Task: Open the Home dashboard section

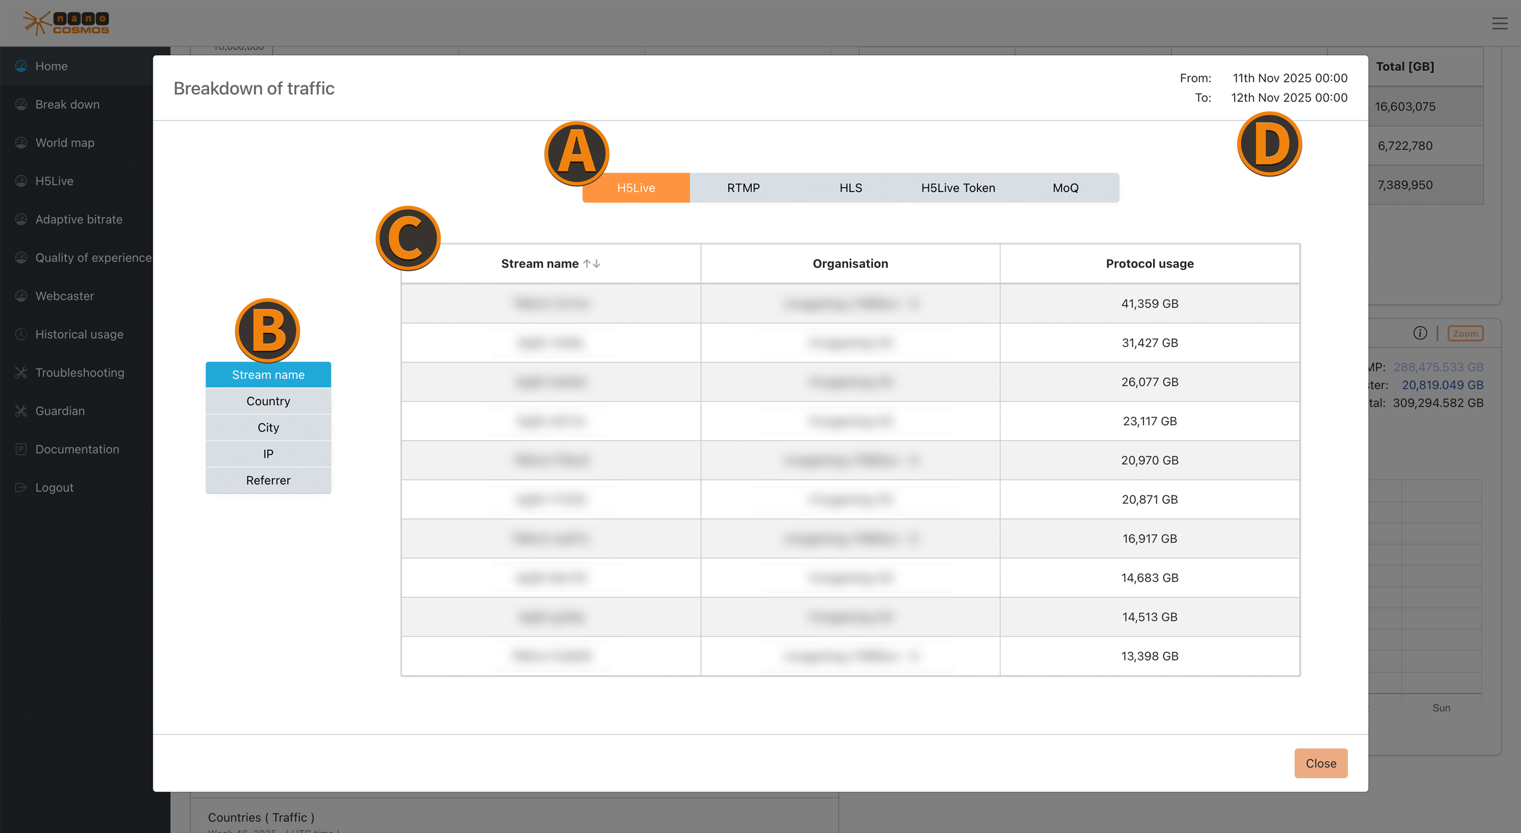Action: [51, 66]
